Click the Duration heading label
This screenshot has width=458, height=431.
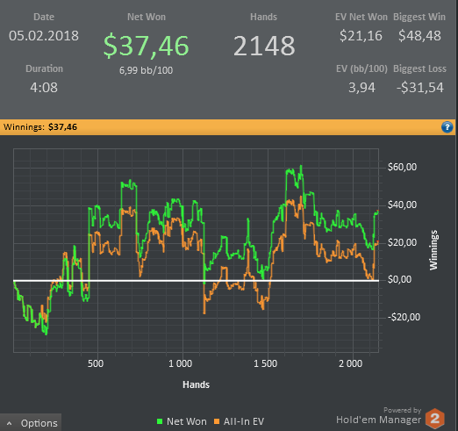tap(44, 68)
